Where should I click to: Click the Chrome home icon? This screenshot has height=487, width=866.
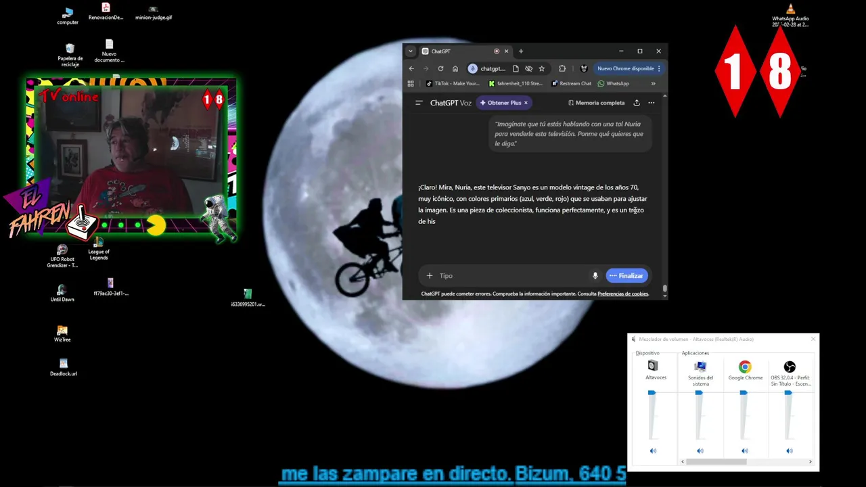[455, 68]
